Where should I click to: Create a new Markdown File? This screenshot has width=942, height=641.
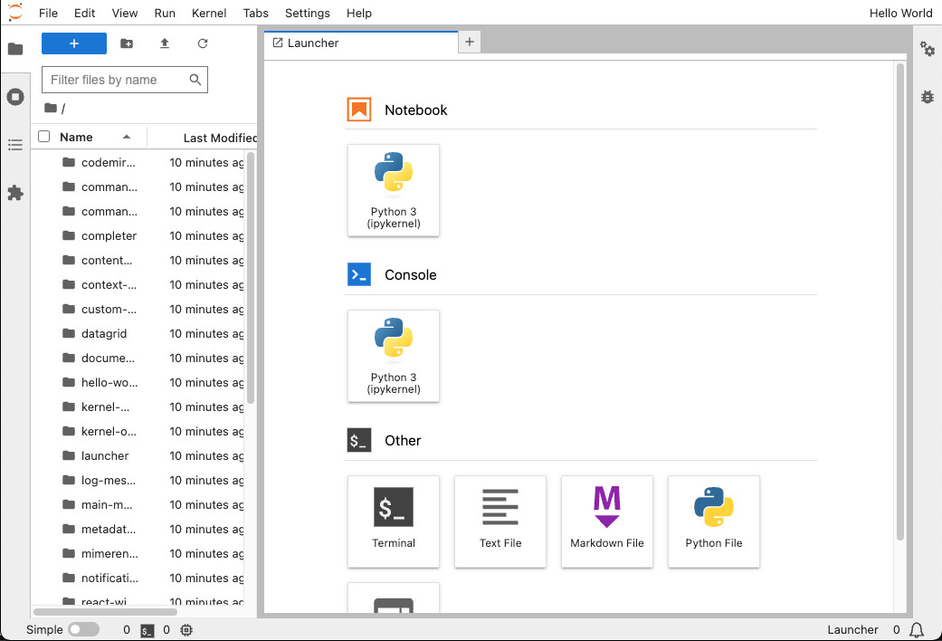[607, 521]
